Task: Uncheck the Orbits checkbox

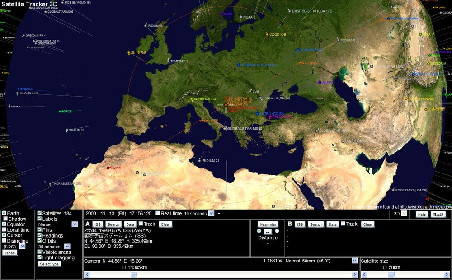Action: (x=39, y=241)
